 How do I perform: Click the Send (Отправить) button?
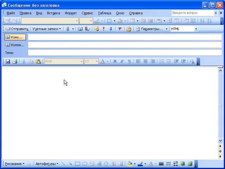point(17,29)
